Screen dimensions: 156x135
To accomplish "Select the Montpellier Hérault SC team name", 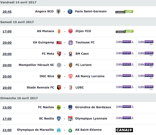I will pos(37,65).
